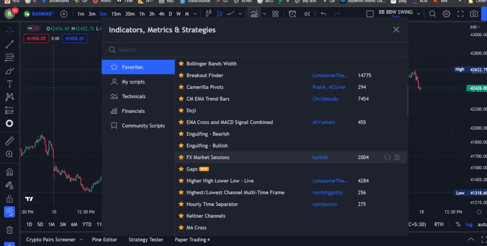Open the indicator templates grid icon
The image size is (487, 246).
pyautogui.click(x=275, y=14)
